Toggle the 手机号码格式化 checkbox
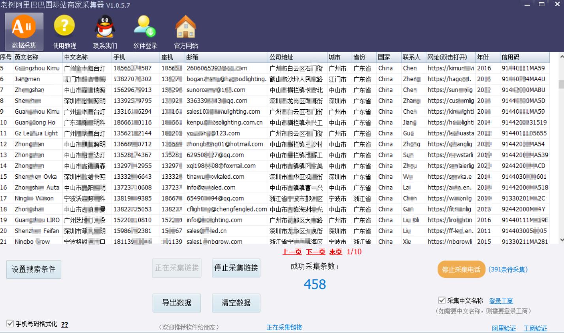 coord(10,324)
